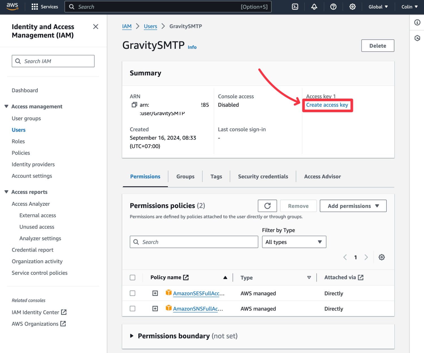
Task: Open the Colin account menu
Action: (410, 7)
